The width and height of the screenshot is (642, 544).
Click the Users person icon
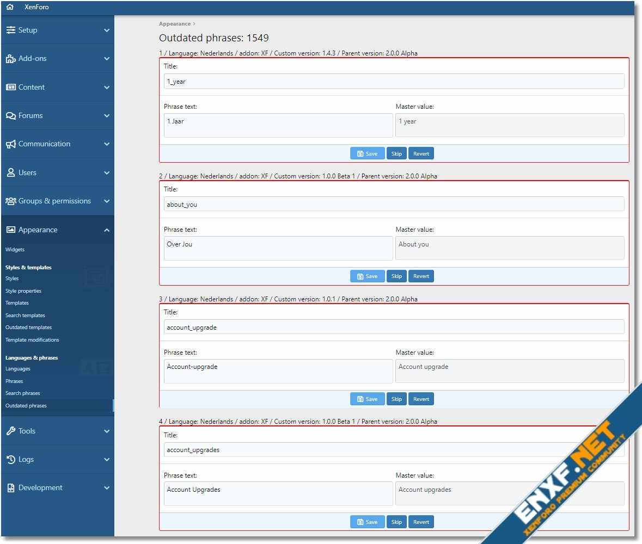[x=11, y=172]
